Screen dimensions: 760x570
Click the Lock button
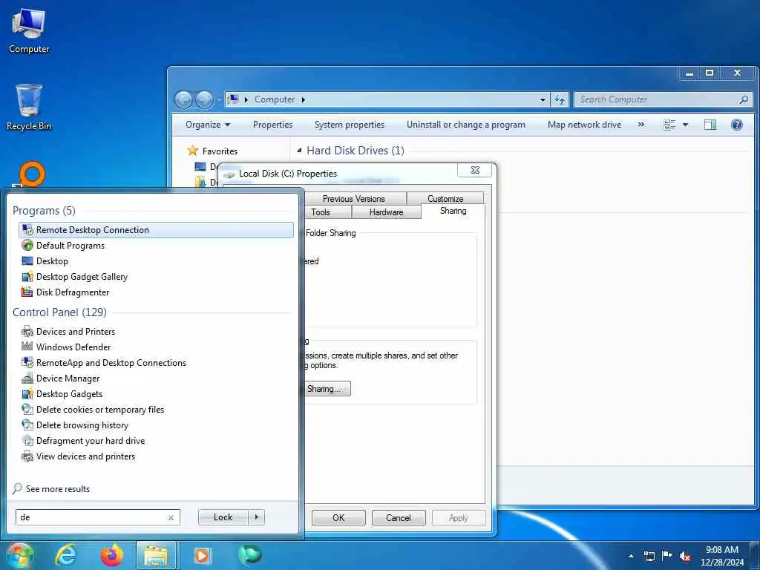tap(223, 517)
